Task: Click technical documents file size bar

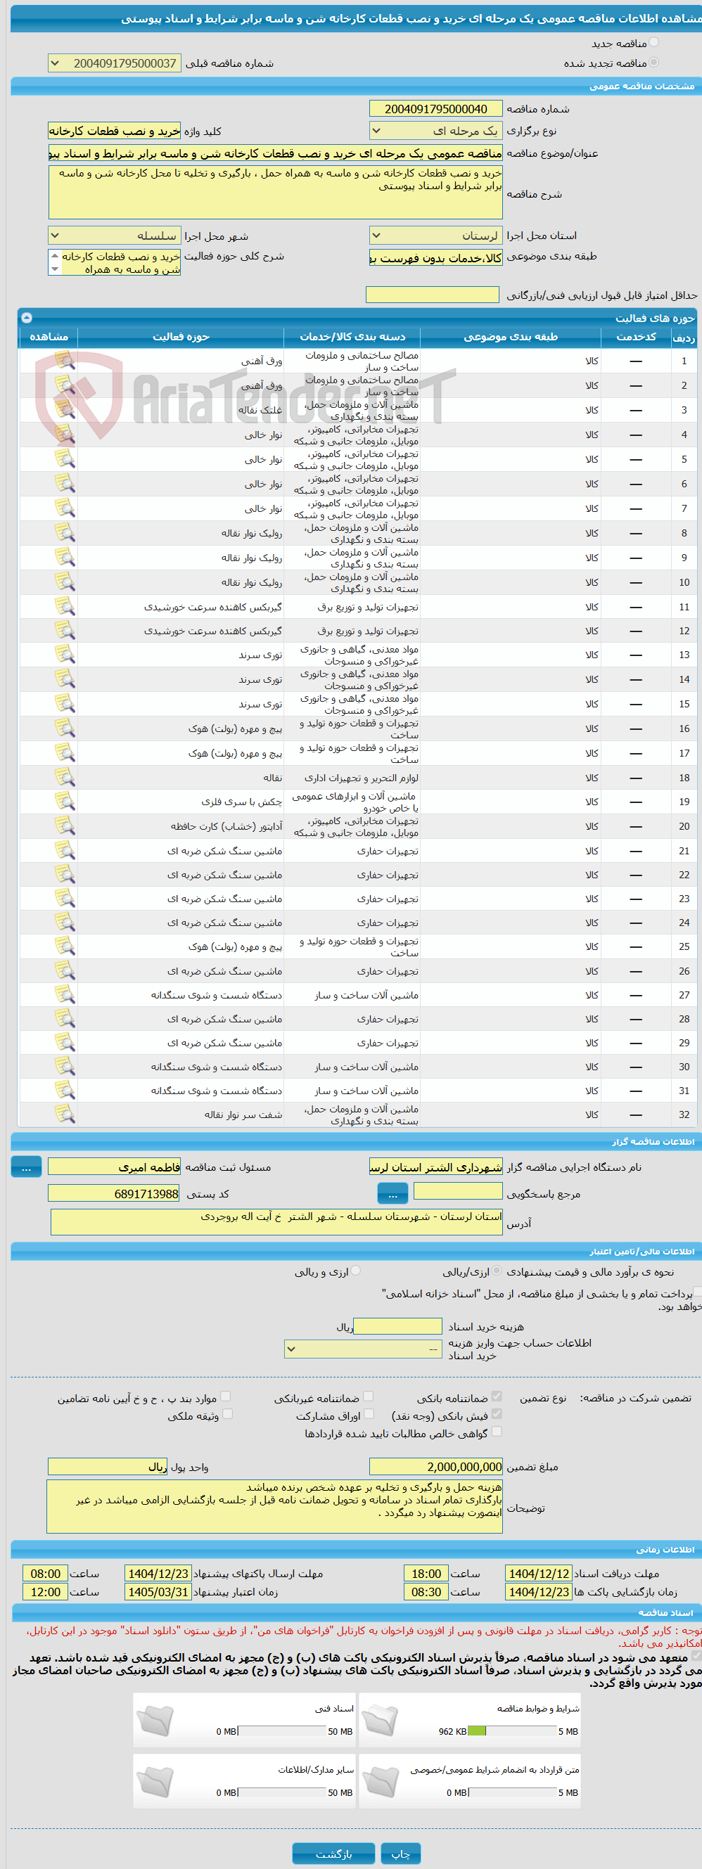Action: [x=282, y=1732]
